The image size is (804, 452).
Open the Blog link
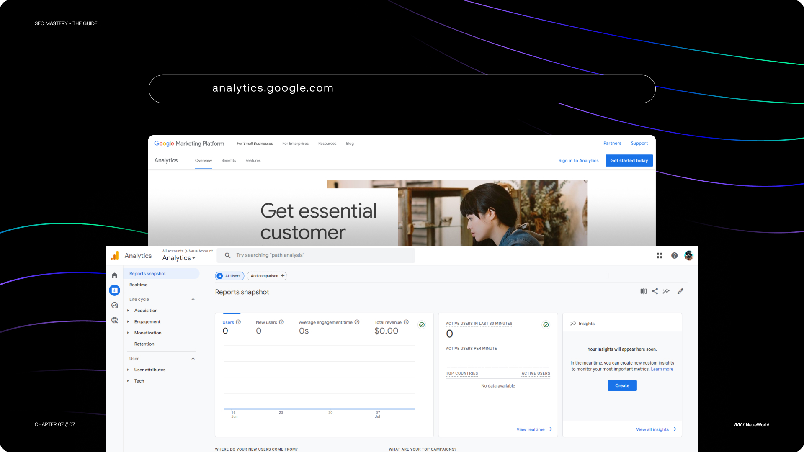point(350,144)
